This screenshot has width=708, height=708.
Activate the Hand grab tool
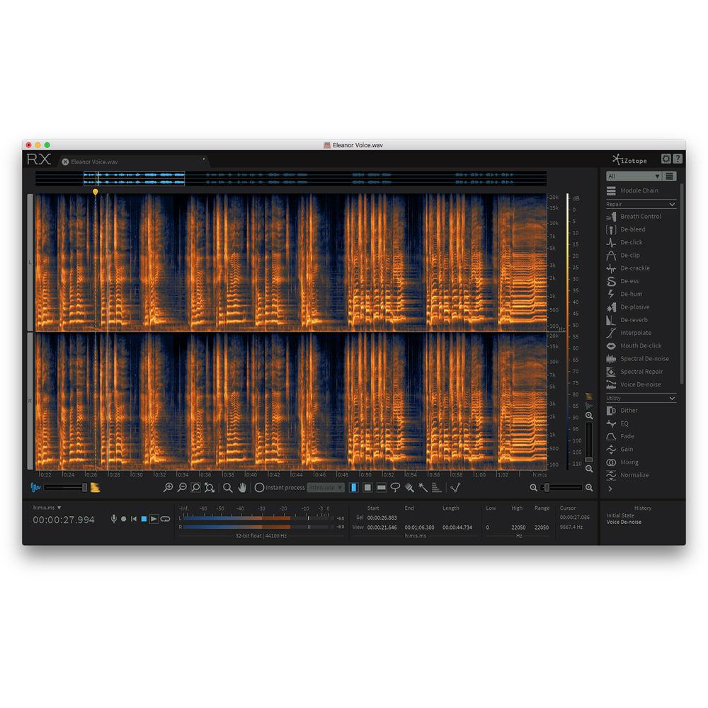click(241, 489)
